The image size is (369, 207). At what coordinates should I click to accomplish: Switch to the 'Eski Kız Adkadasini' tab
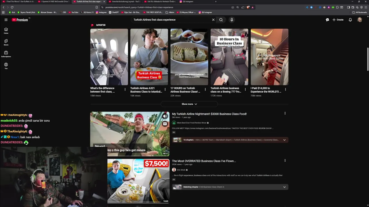[160, 1]
